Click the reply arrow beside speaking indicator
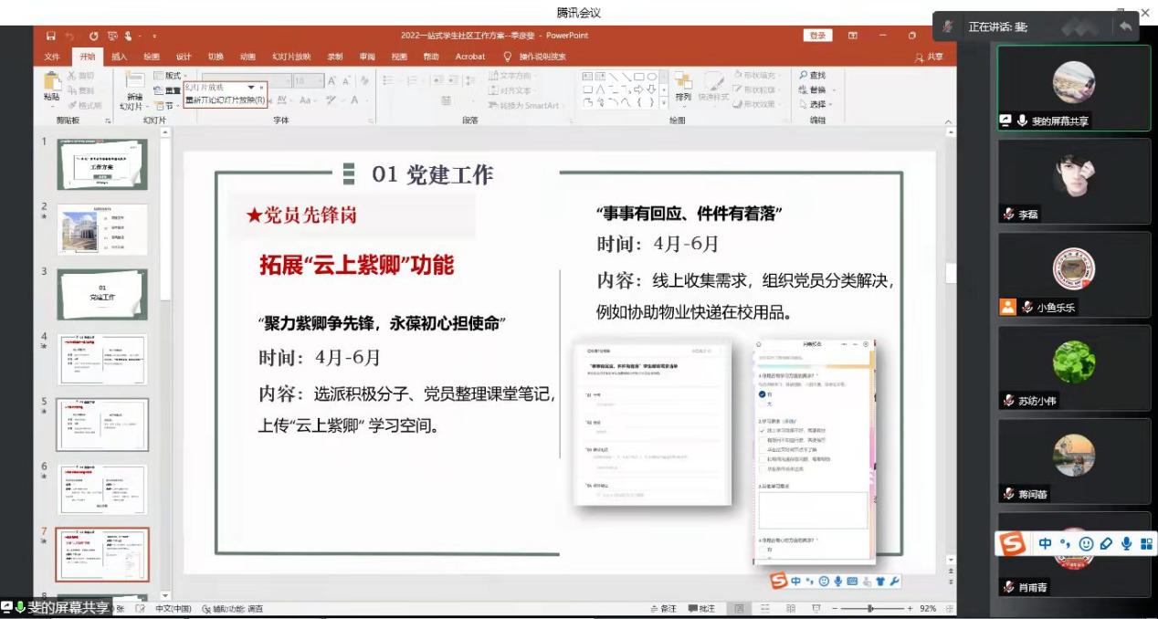Image resolution: width=1158 pixels, height=619 pixels. point(1125,26)
